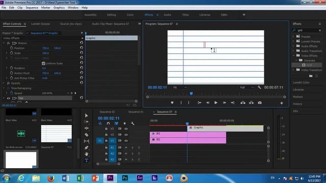The height and width of the screenshot is (183, 326).
Task: Select the Type tool
Action: pyautogui.click(x=87, y=161)
